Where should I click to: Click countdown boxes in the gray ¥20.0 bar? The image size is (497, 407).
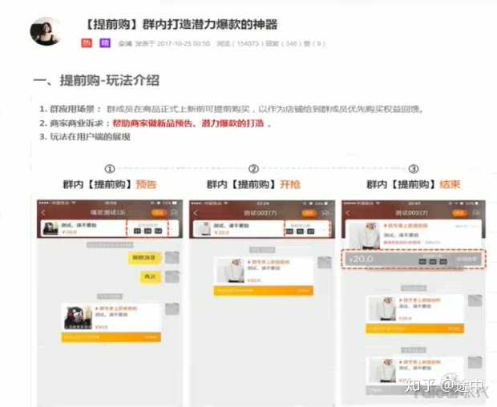tap(433, 261)
